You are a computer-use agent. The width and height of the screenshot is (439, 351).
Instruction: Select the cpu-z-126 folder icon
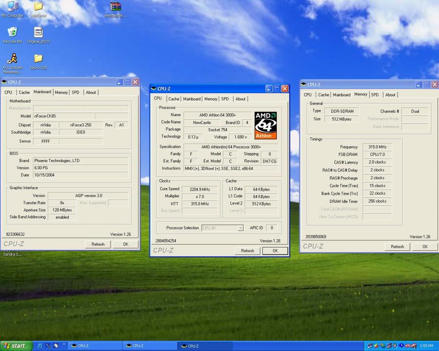click(38, 62)
